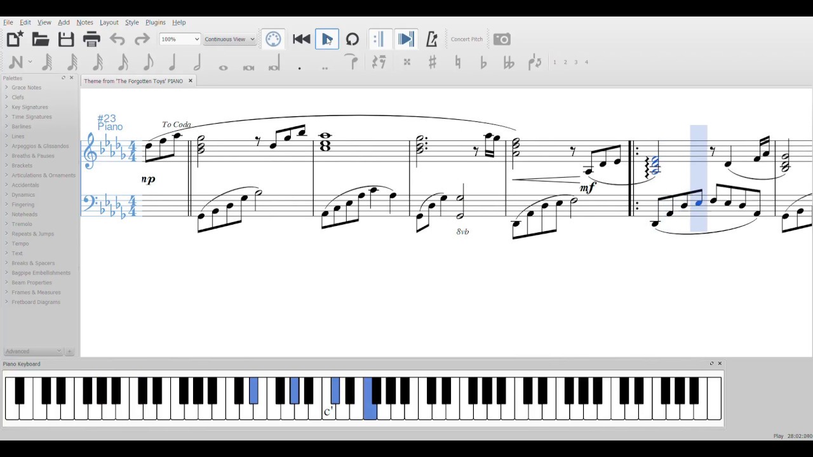Open the Edit menu

tap(25, 22)
